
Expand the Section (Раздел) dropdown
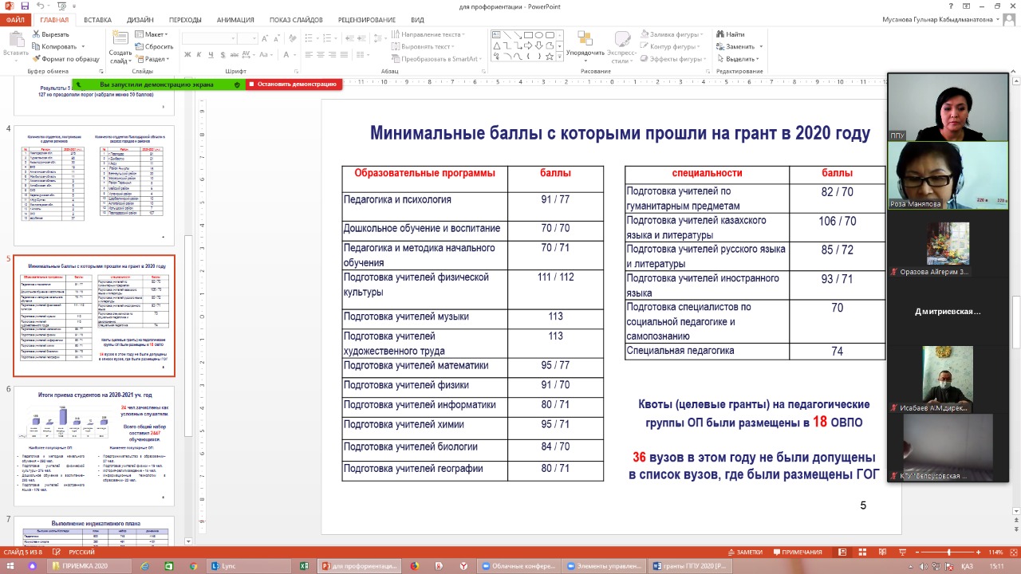pos(152,58)
